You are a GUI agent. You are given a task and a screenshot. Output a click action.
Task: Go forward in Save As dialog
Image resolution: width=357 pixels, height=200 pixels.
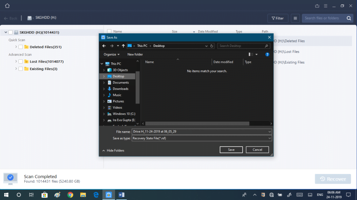click(112, 46)
